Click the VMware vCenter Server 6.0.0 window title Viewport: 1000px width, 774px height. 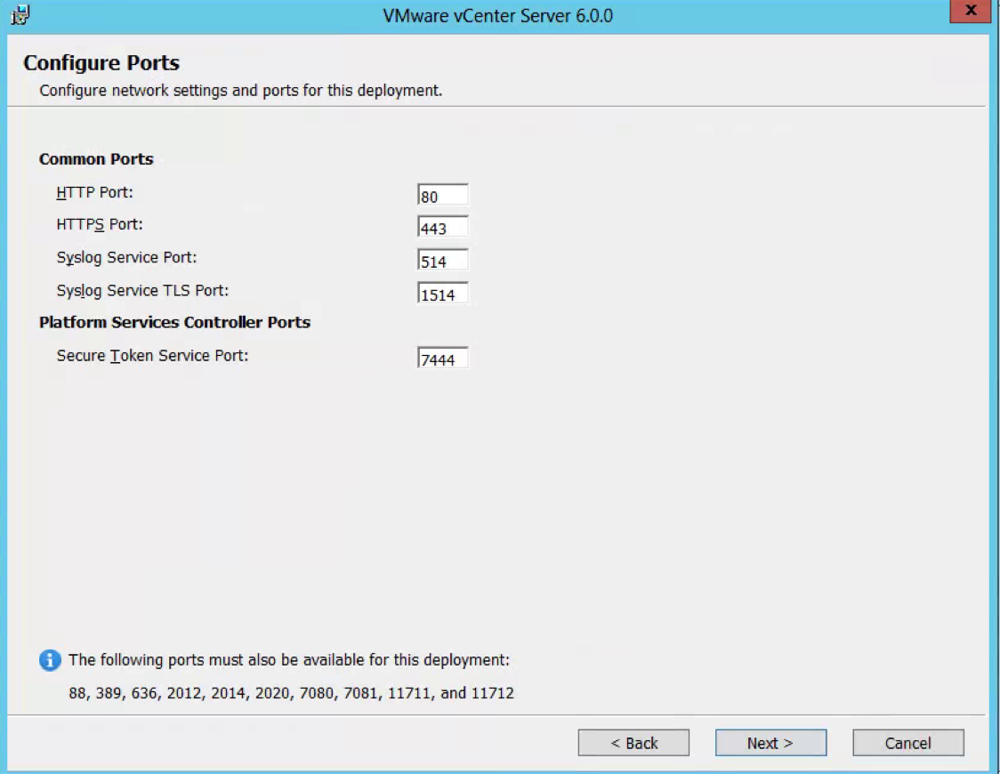[x=497, y=15]
